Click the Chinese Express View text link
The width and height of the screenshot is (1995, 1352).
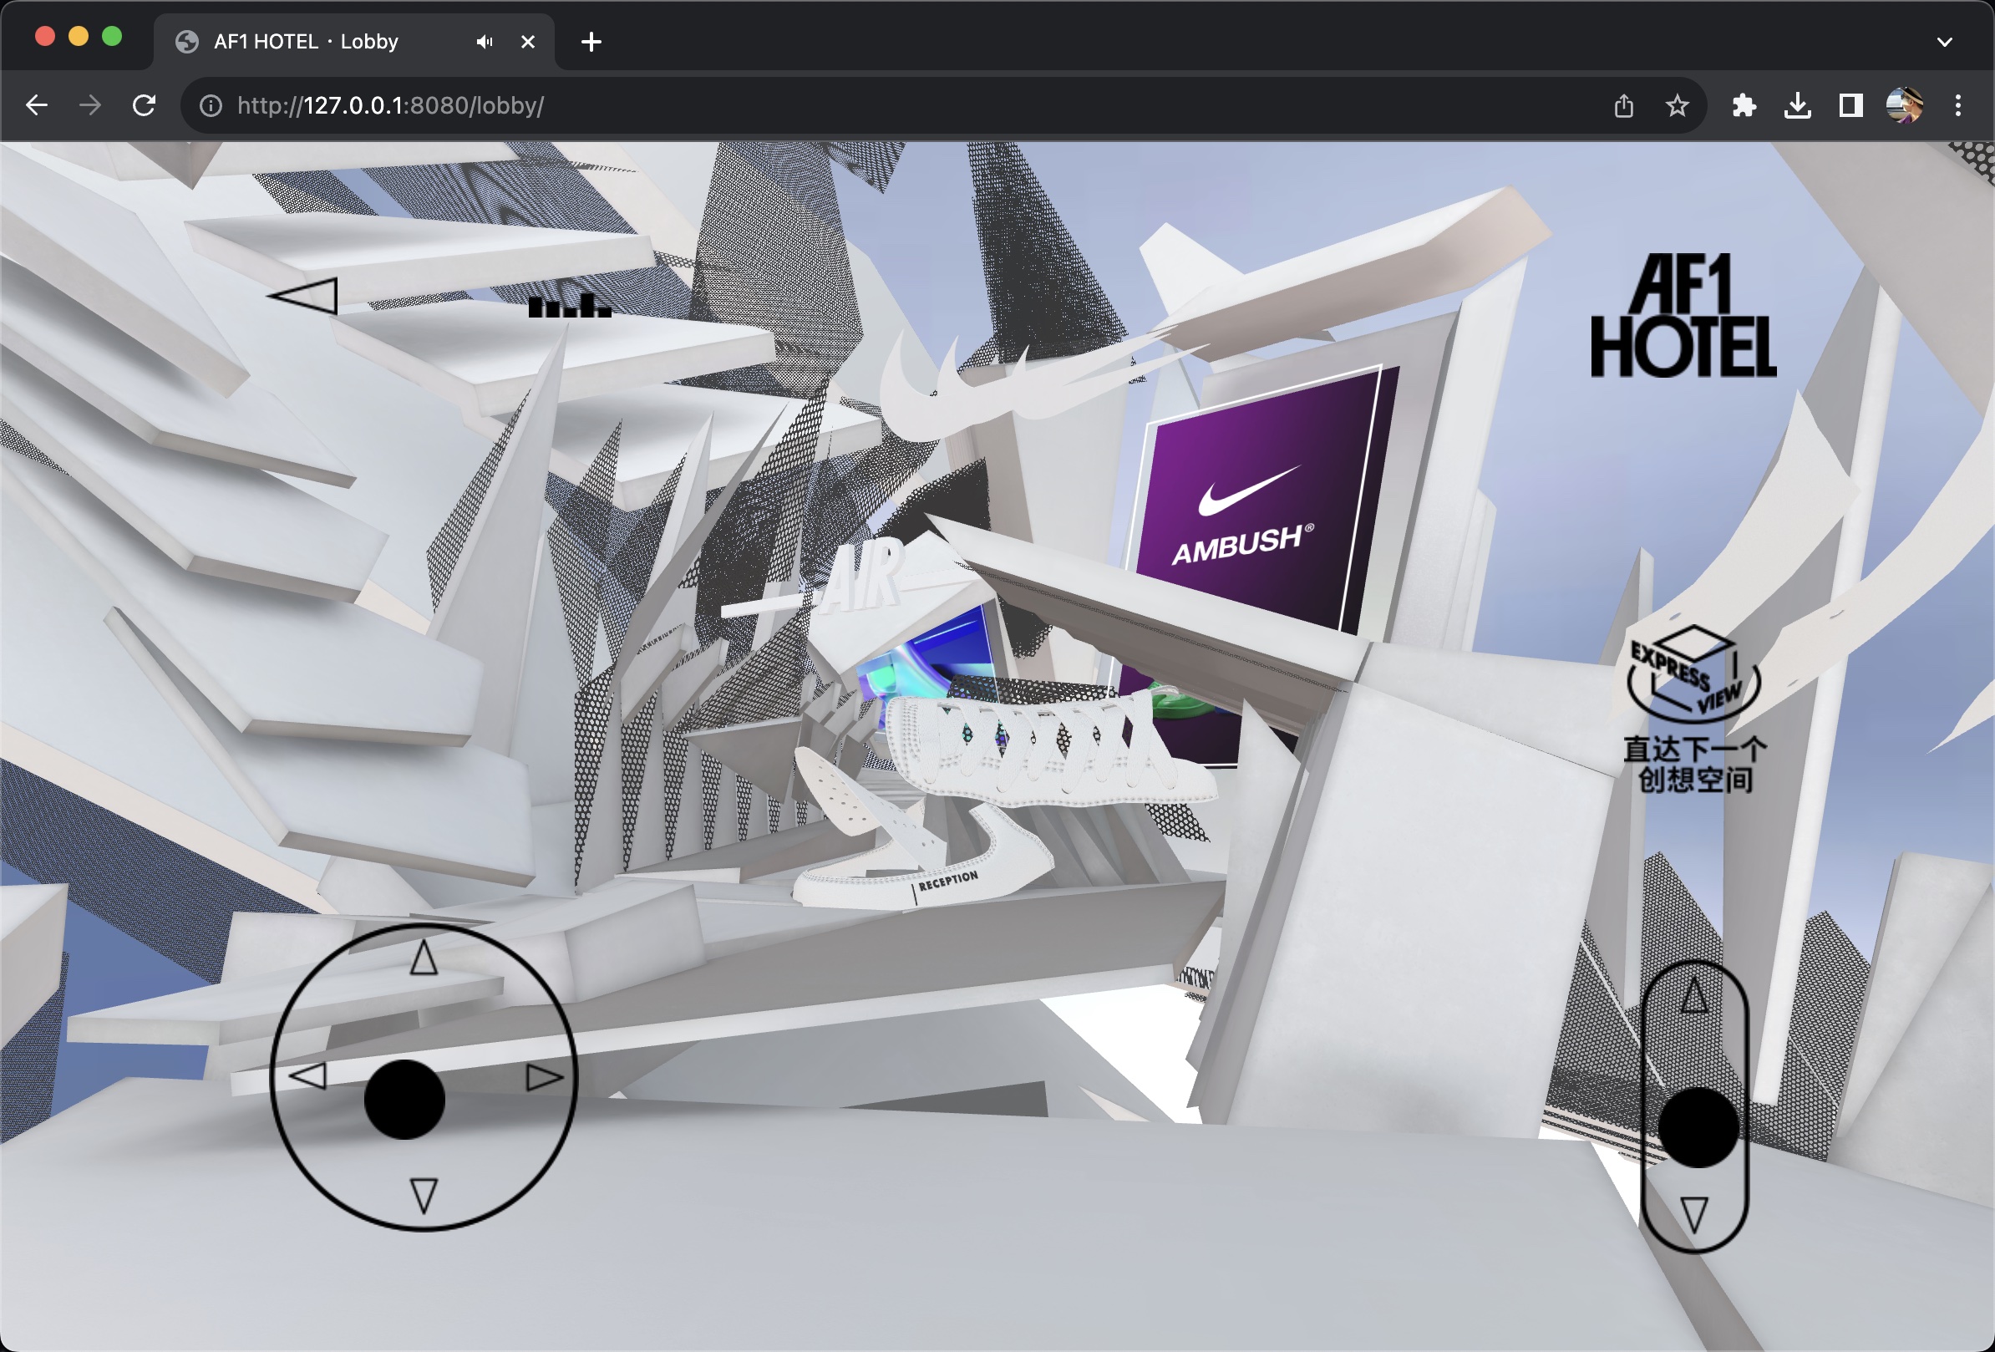tap(1694, 765)
